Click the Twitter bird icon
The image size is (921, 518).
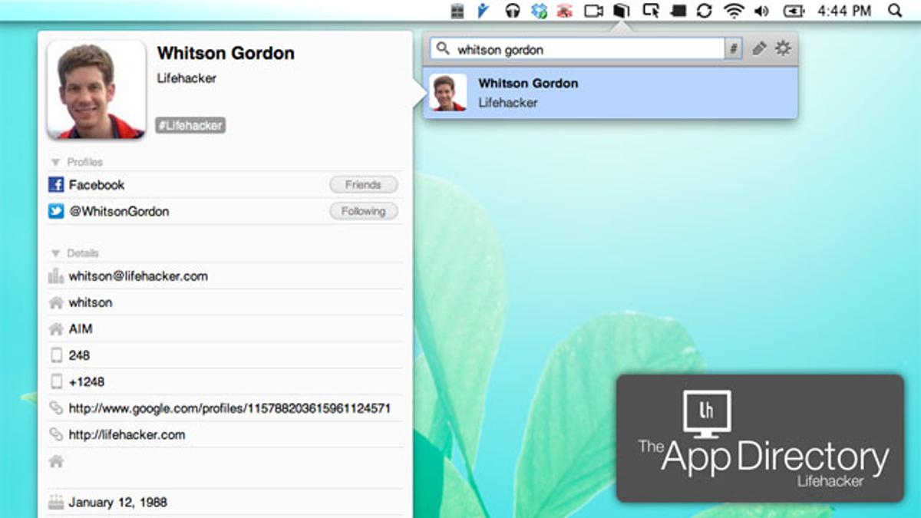(x=55, y=211)
